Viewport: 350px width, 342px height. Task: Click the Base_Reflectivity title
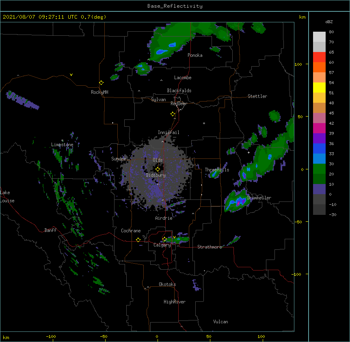point(175,6)
